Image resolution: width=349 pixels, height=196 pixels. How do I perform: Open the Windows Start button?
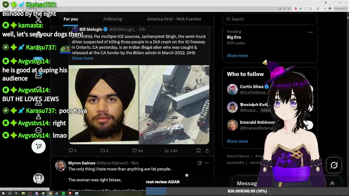click(x=3, y=193)
